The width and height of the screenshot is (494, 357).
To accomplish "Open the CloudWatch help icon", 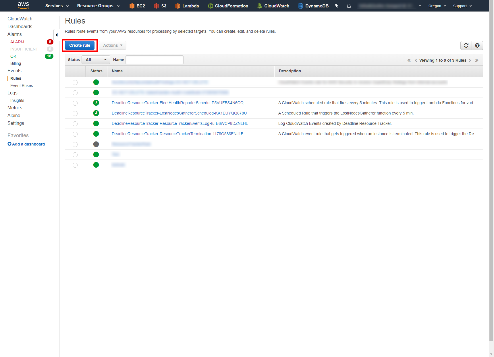I will [477, 45].
